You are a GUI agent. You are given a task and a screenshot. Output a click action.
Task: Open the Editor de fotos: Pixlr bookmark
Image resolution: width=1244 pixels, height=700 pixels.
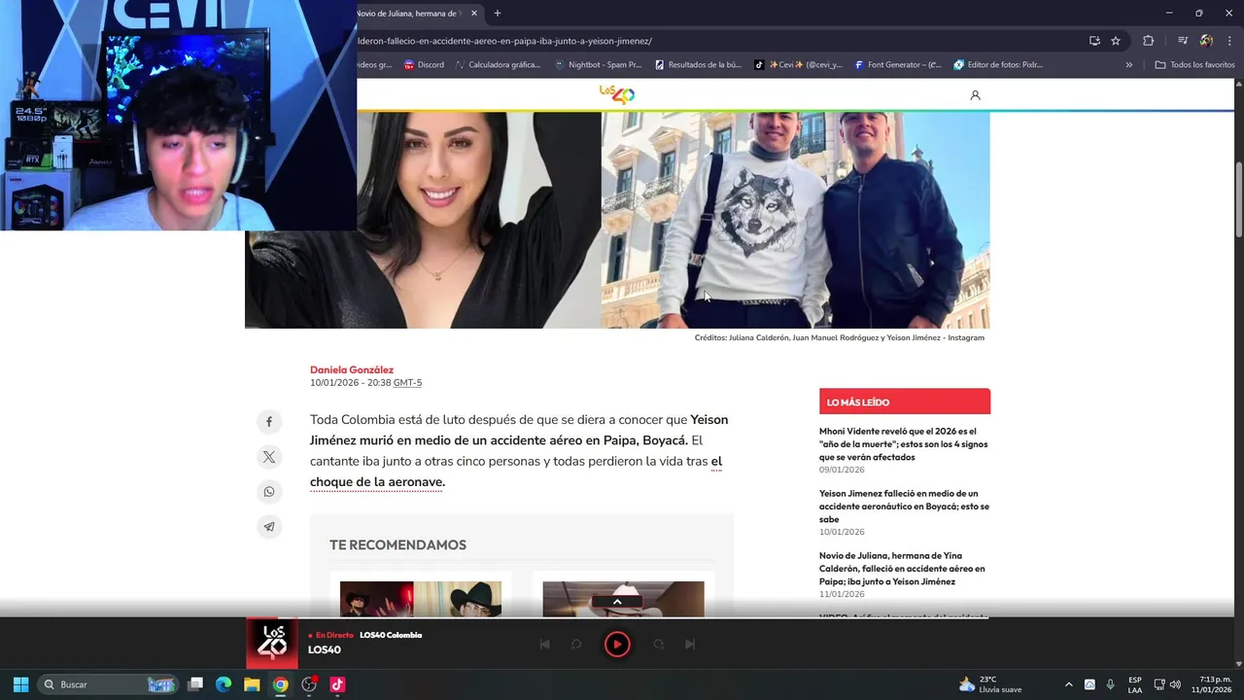click(x=998, y=65)
